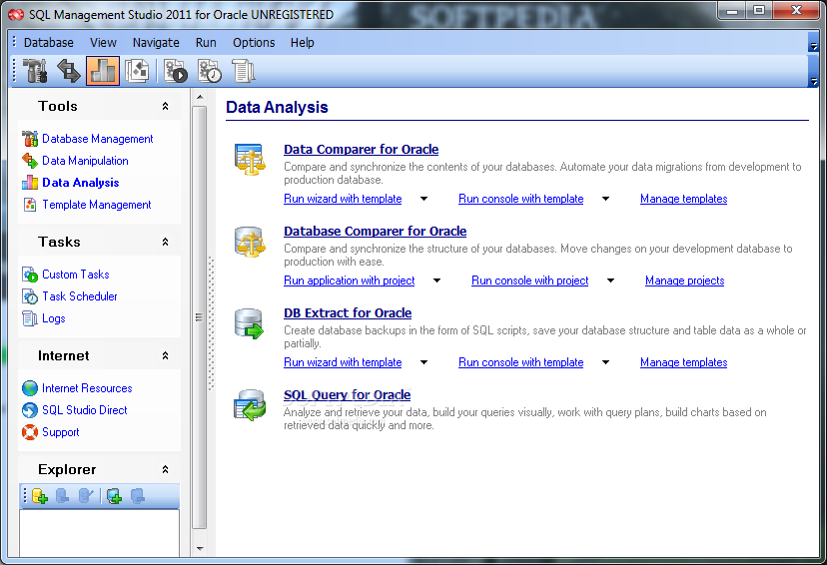Open Data Comparer Run wizard template dropdown
The width and height of the screenshot is (827, 565).
point(424,199)
